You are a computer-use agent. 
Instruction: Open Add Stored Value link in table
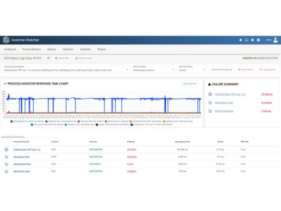21,171
